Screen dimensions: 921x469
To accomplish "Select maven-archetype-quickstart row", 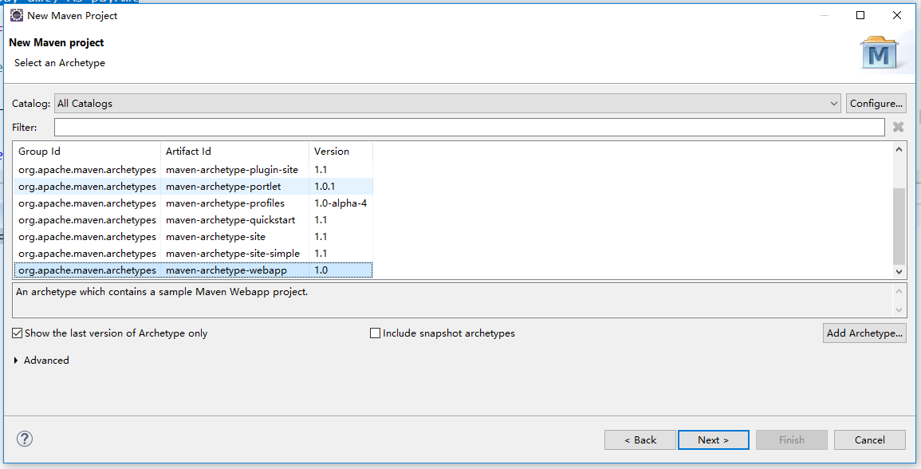I will (193, 220).
